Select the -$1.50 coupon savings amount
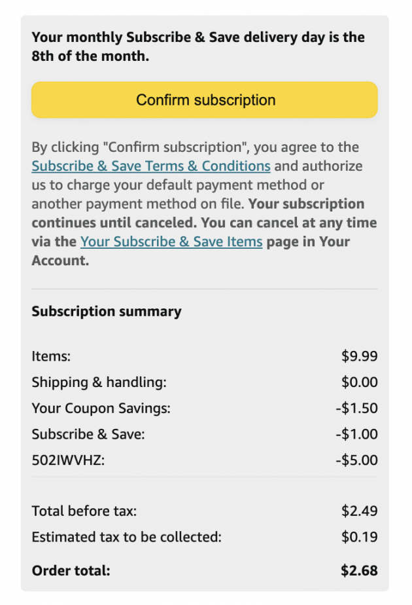 [x=356, y=409]
